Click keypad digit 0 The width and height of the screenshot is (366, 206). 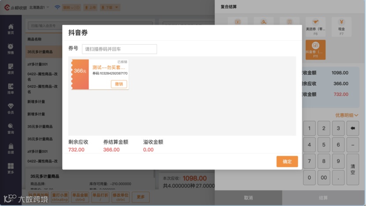(309, 177)
